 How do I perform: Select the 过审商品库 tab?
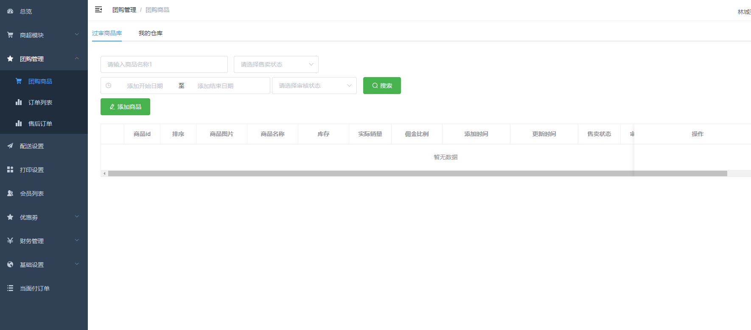(107, 33)
